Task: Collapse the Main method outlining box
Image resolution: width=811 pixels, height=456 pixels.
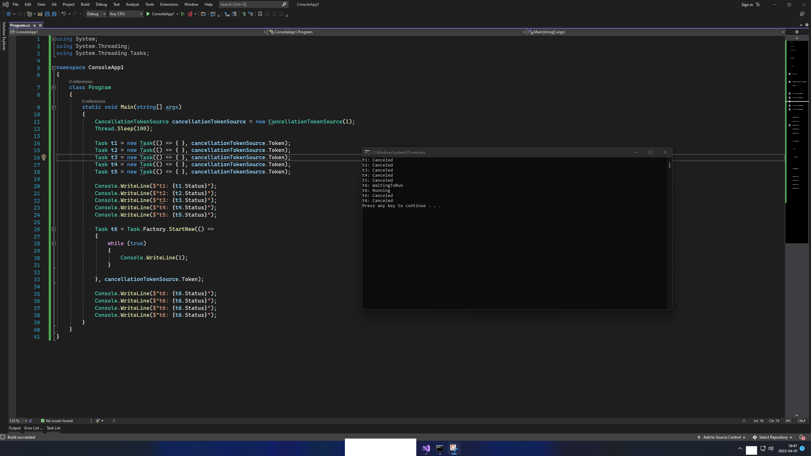Action: (54, 107)
